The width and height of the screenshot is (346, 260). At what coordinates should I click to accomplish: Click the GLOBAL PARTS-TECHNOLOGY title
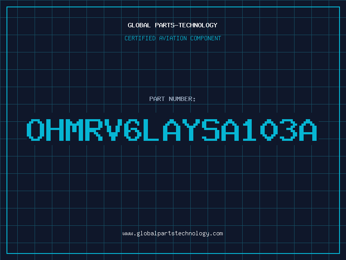tap(173, 25)
